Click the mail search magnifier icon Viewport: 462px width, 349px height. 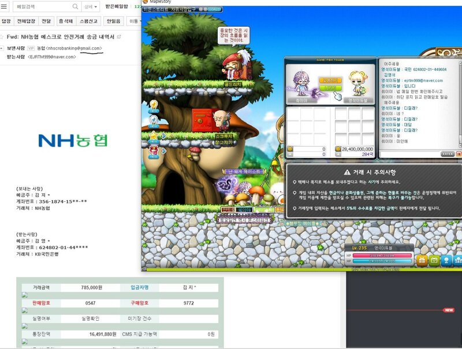(x=76, y=6)
